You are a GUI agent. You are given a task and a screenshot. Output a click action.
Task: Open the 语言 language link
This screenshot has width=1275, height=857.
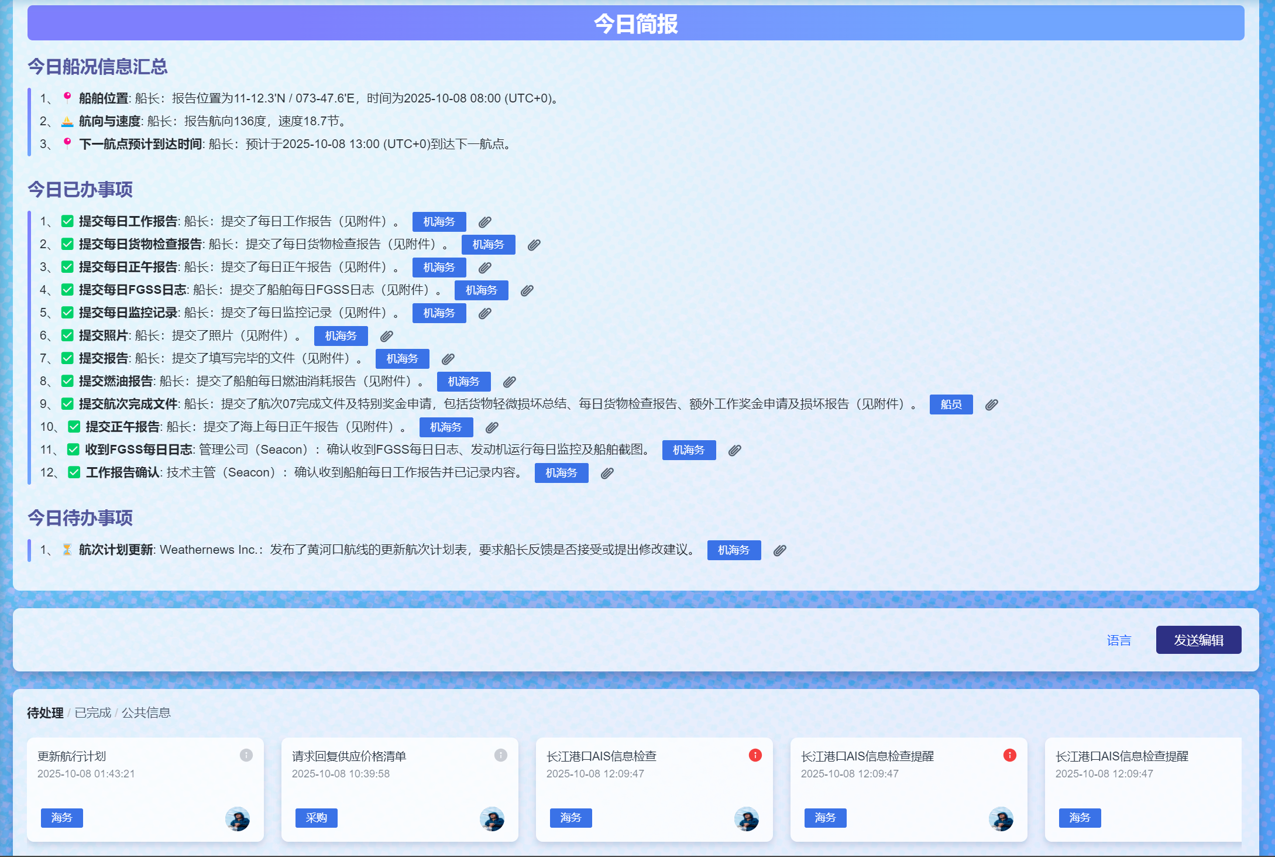1118,640
